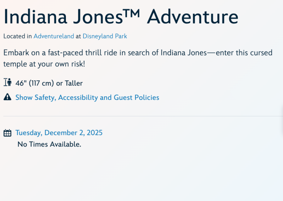283x201 pixels.
Task: Click the "temple at your own risk!" line
Action: coord(44,64)
